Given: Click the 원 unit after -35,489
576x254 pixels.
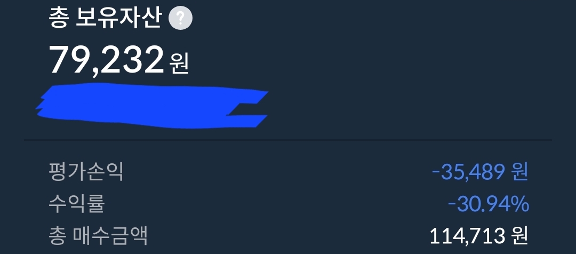Looking at the screenshot, I should (519, 171).
